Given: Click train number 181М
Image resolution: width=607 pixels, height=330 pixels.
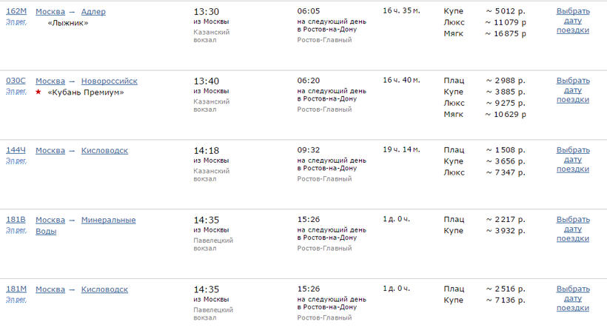Looking at the screenshot, I should pyautogui.click(x=16, y=289).
